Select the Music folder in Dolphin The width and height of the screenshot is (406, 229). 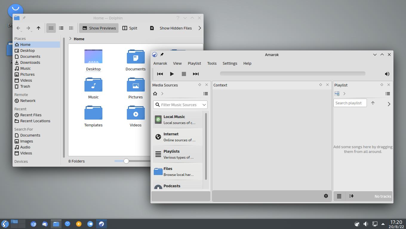click(93, 88)
